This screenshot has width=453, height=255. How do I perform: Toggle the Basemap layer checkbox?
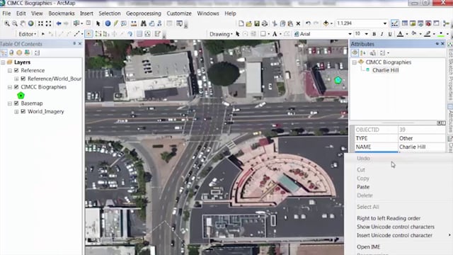point(16,103)
